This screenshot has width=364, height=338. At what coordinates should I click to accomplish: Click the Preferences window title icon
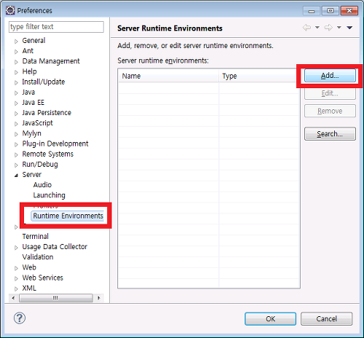[x=10, y=10]
